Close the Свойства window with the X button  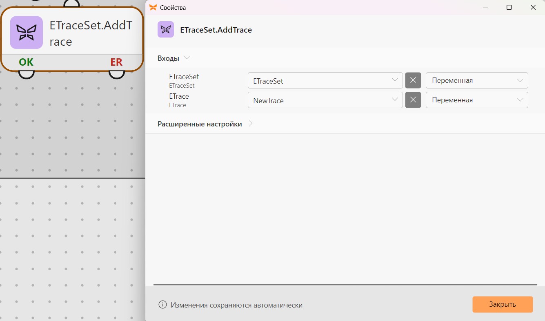533,7
